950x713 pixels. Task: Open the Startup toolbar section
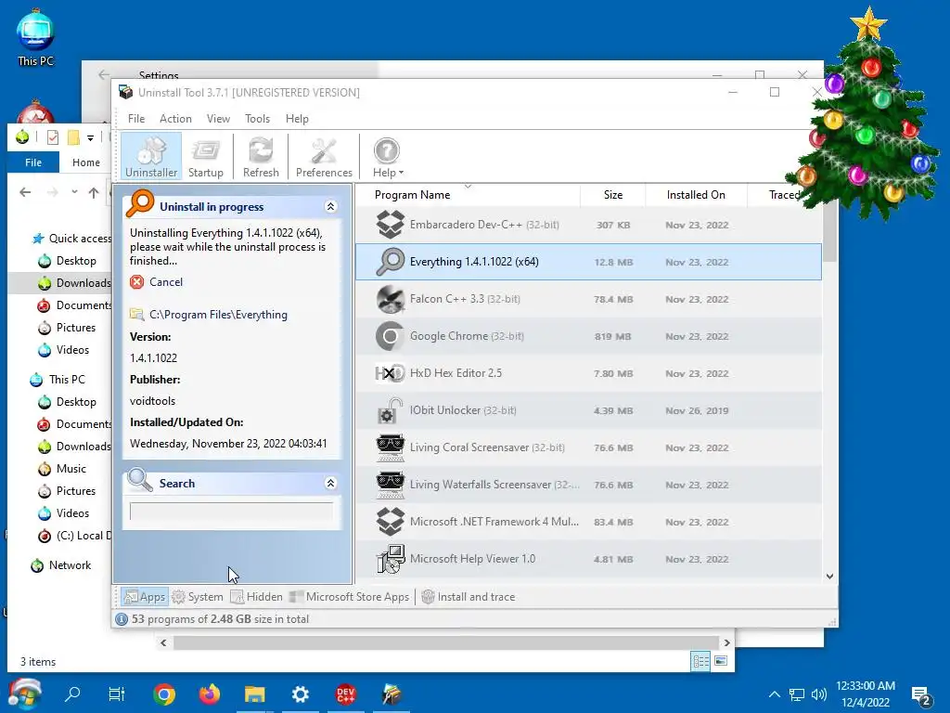pos(205,156)
